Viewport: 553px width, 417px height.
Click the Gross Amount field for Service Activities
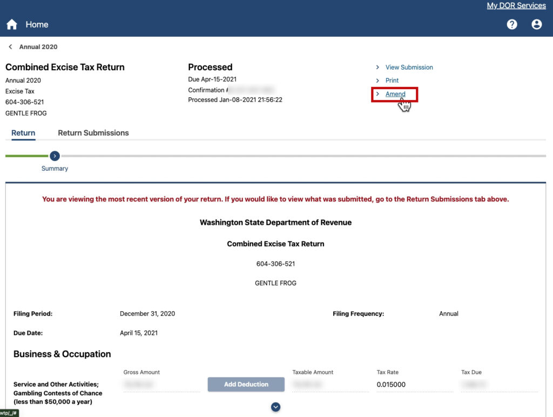pyautogui.click(x=161, y=384)
